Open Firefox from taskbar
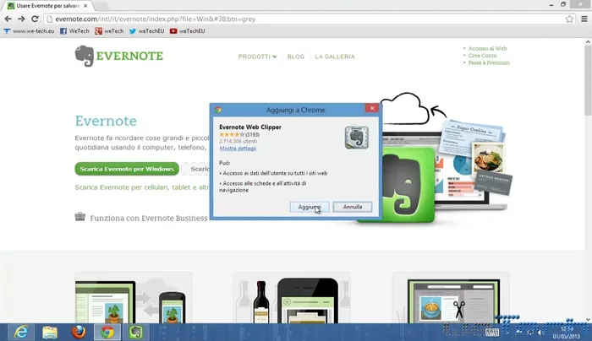592x341 pixels. (79, 332)
